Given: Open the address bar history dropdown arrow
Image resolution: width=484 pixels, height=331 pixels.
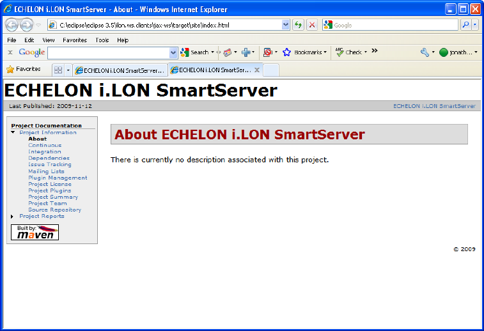Looking at the screenshot, I should [286, 25].
